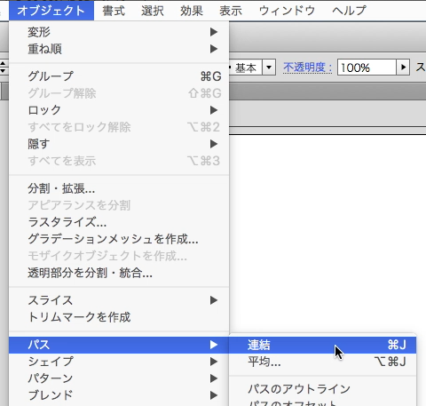Open the オブジェクト menu in menu bar
The height and width of the screenshot is (406, 426).
point(51,11)
